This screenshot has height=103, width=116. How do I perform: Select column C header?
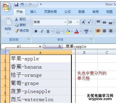tap(107, 53)
